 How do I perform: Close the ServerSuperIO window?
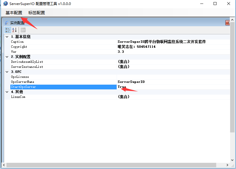pyautogui.click(x=229, y=4)
